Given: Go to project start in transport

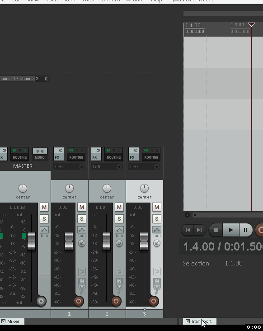Looking at the screenshot, I should click(x=188, y=230).
